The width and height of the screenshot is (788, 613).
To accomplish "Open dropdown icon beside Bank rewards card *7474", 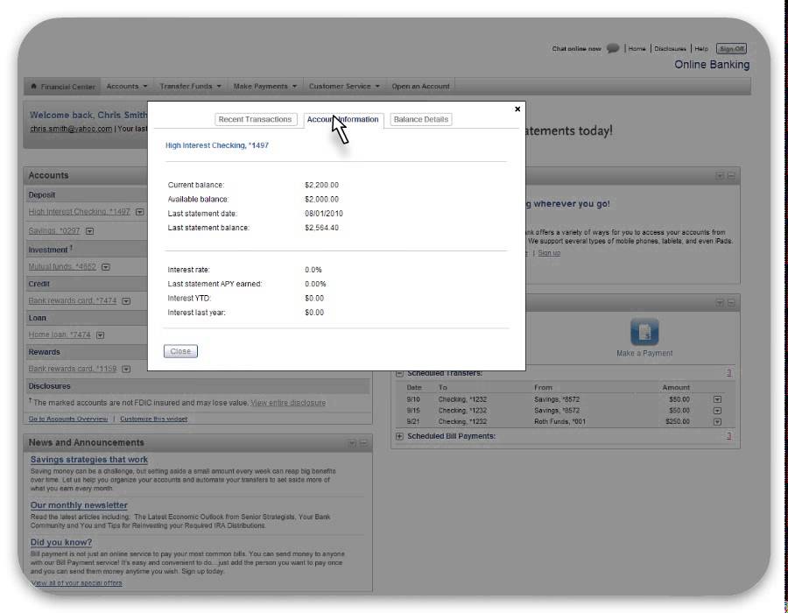I will click(126, 301).
